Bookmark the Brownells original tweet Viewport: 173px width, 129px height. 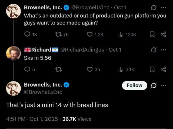click(x=152, y=34)
